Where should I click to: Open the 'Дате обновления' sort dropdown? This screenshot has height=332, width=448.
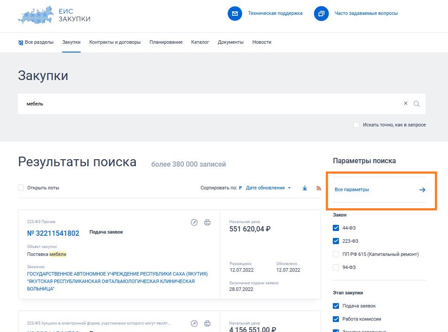tap(268, 188)
